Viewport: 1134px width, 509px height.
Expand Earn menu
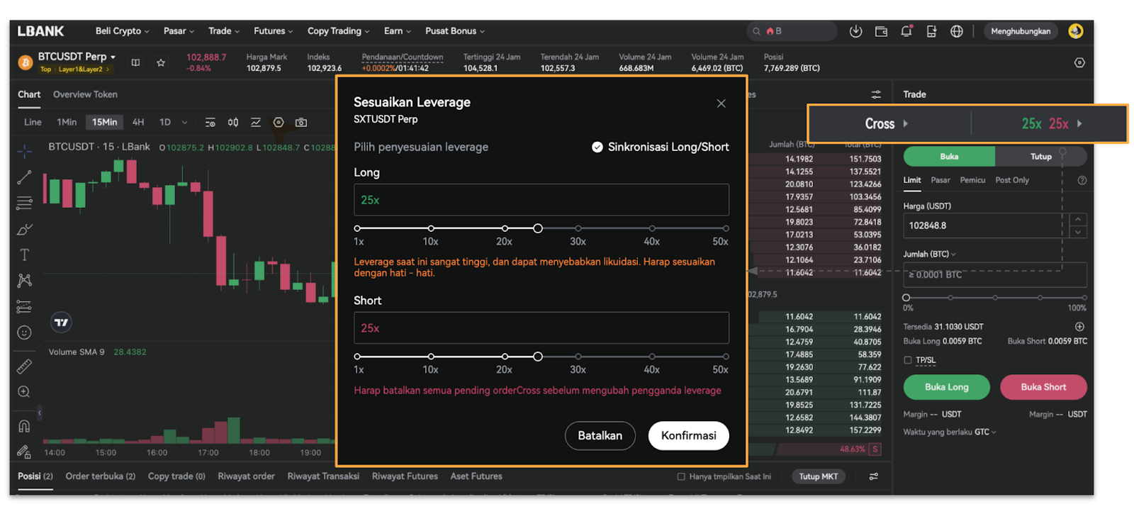397,31
